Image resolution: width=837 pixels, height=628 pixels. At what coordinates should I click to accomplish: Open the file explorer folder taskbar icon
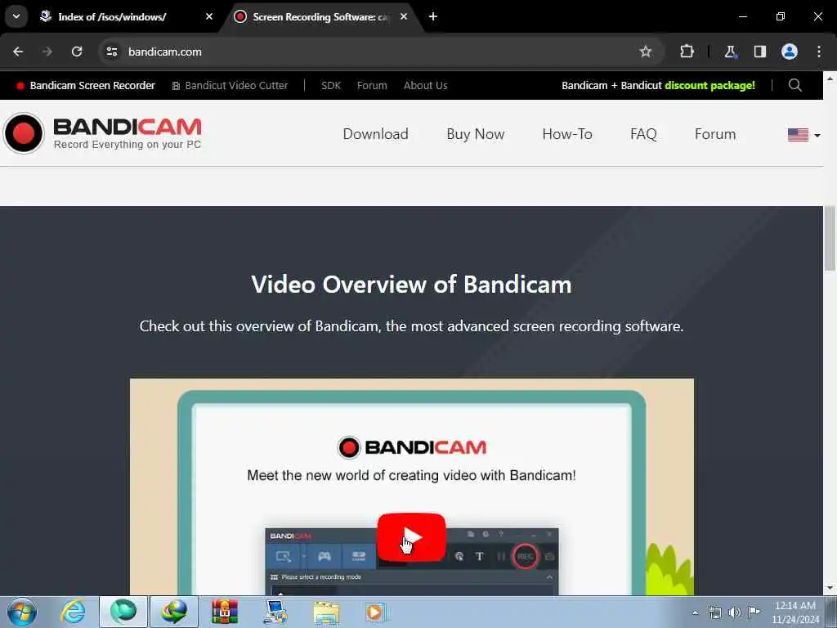pyautogui.click(x=326, y=612)
